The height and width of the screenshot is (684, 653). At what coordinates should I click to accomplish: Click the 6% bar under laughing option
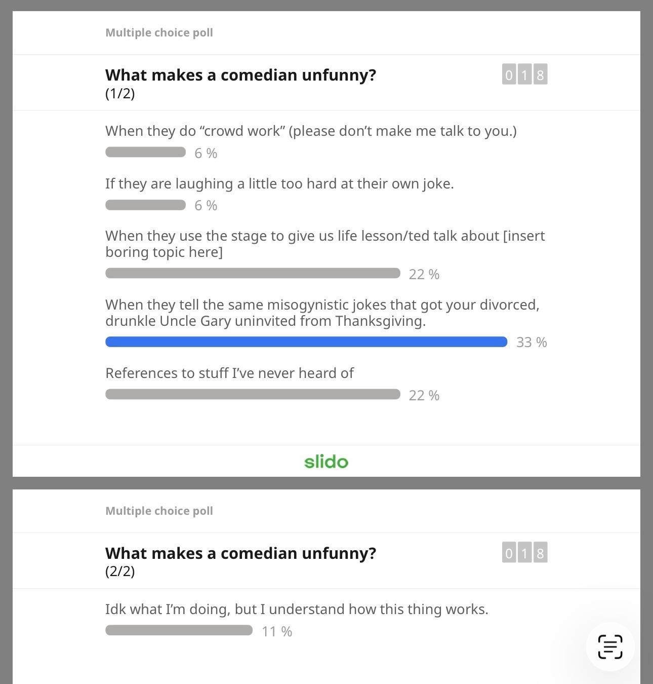coord(145,205)
